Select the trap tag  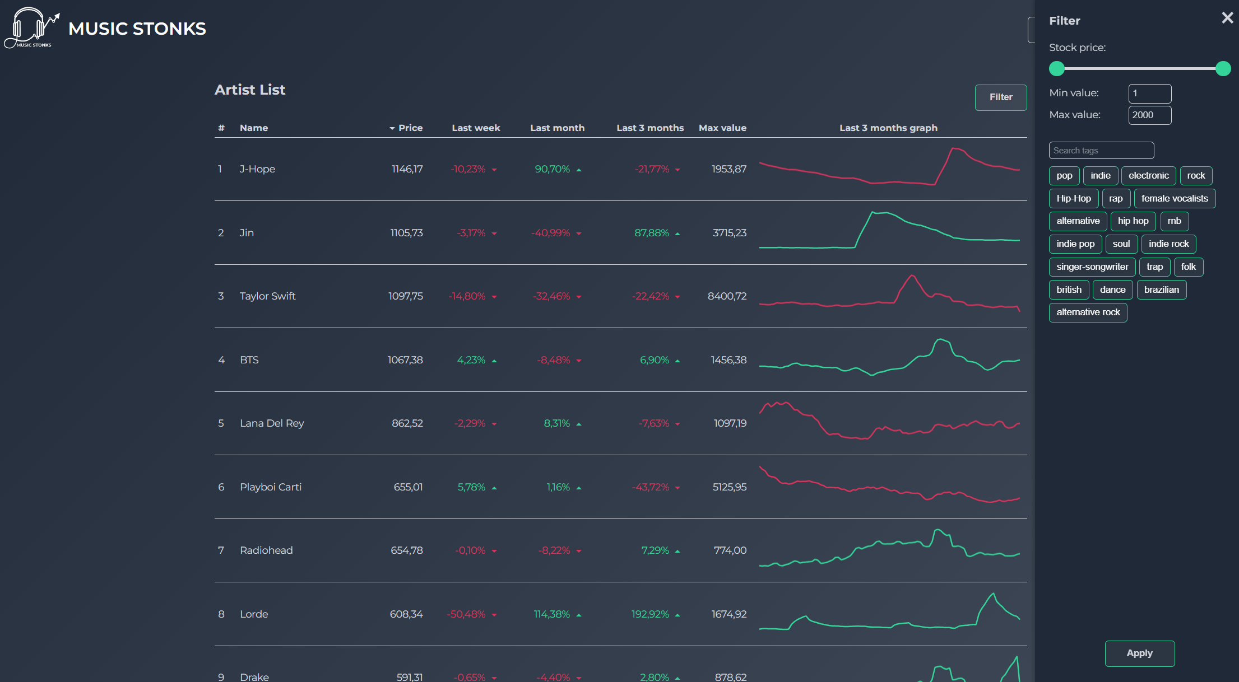click(1154, 267)
